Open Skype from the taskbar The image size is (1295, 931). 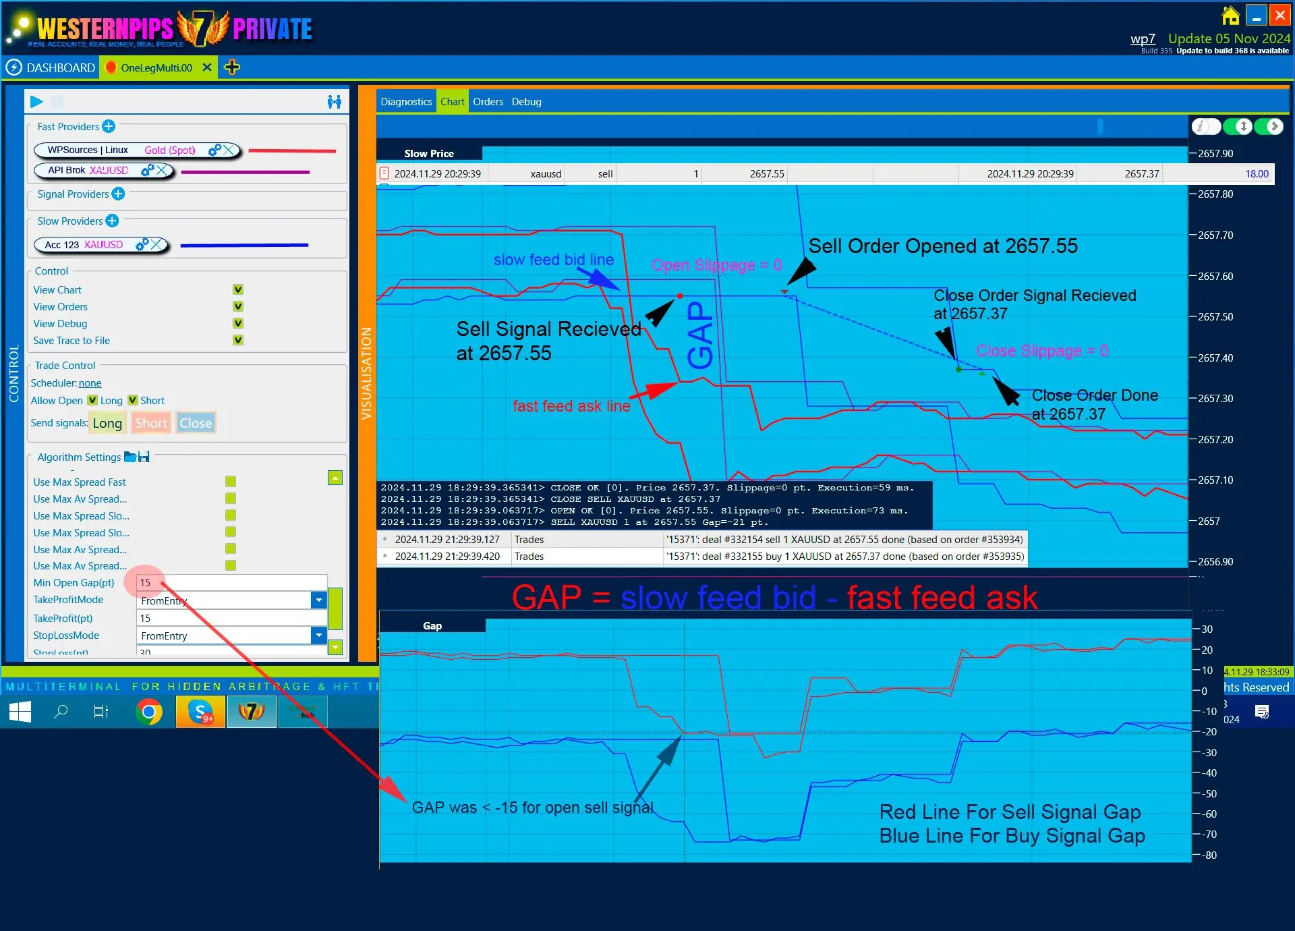coord(200,712)
